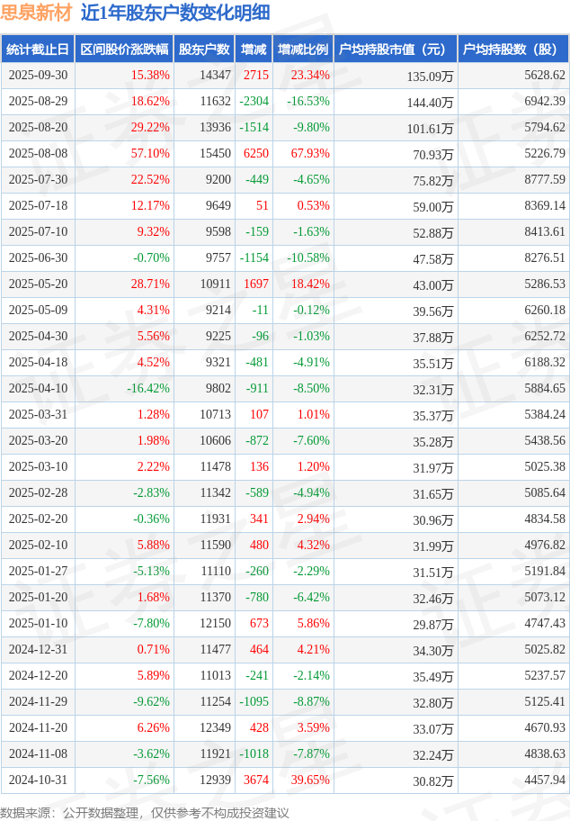This screenshot has height=821, width=570.
Task: Click the 区间股价涨跌幅 column header
Action: [x=124, y=50]
